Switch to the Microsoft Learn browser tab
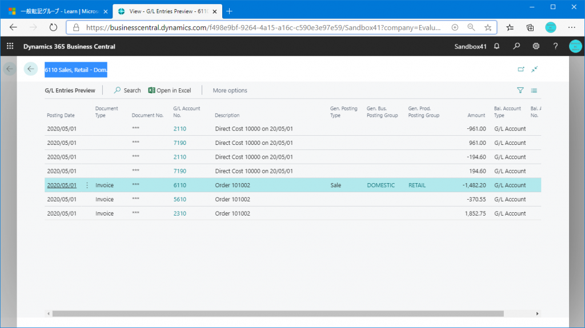The height and width of the screenshot is (328, 585). click(57, 11)
